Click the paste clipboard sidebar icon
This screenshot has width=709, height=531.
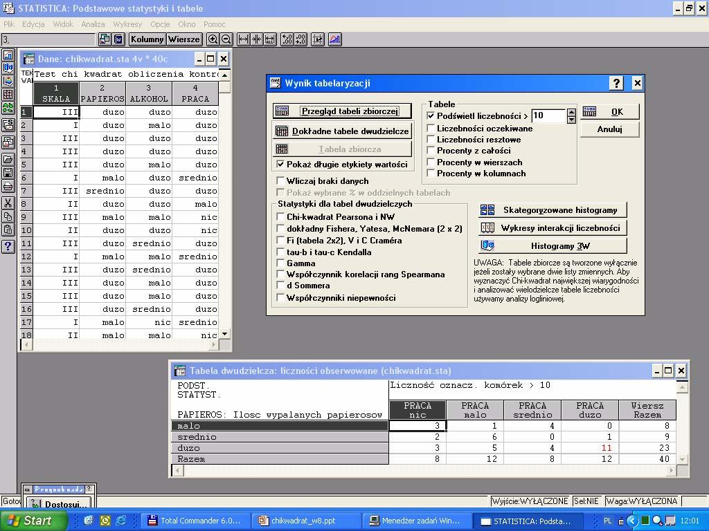tap(8, 229)
